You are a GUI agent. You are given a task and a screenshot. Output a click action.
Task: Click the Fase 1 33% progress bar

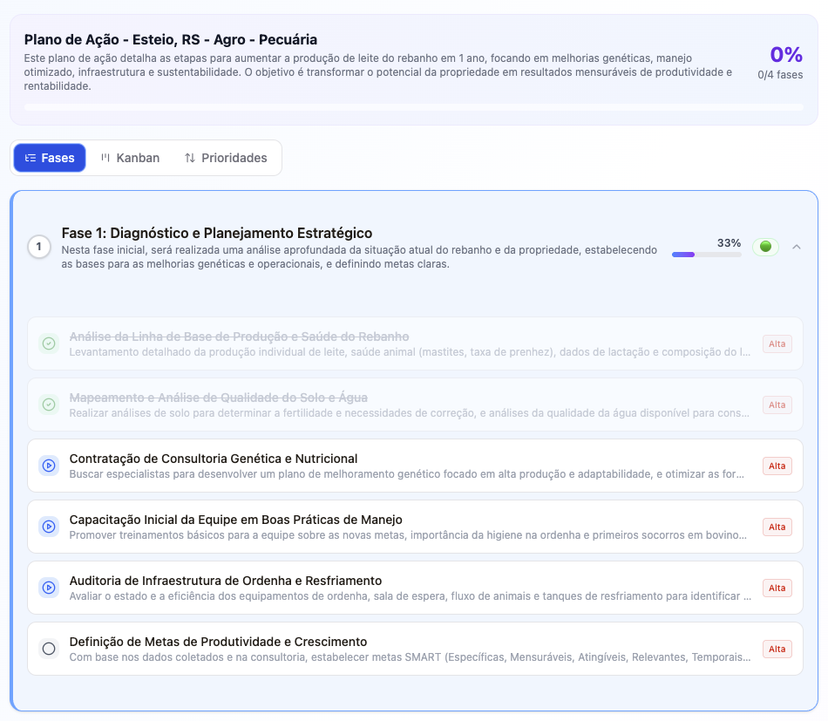(x=707, y=255)
